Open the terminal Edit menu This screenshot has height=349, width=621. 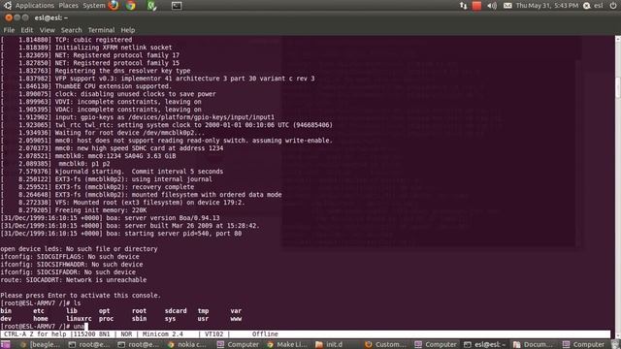[27, 30]
